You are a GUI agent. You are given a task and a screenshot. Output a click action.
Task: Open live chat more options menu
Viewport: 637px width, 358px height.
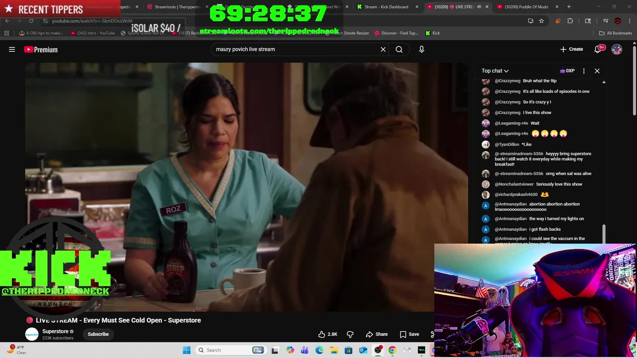[584, 71]
